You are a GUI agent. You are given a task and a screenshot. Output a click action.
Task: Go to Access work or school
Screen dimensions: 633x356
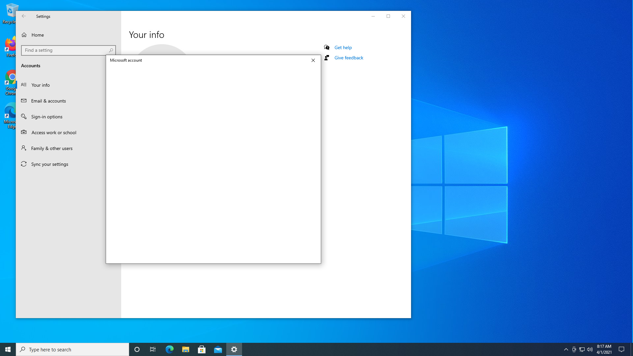[54, 133]
